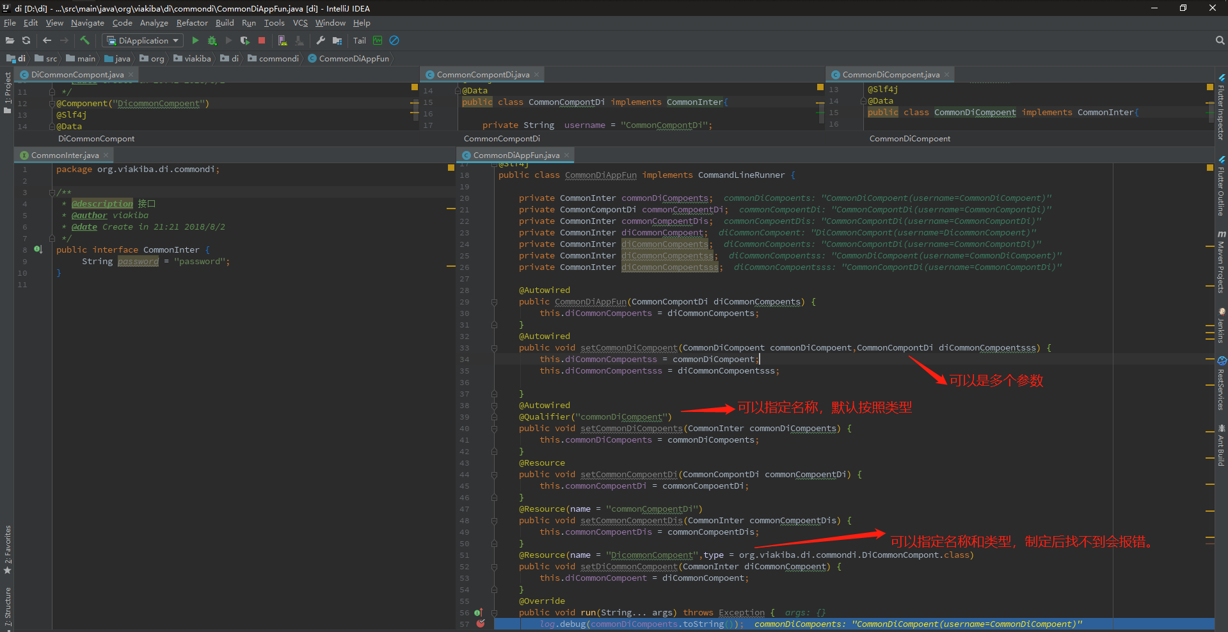Open Search Everywhere magnifier icon
The width and height of the screenshot is (1228, 632).
pos(1220,40)
